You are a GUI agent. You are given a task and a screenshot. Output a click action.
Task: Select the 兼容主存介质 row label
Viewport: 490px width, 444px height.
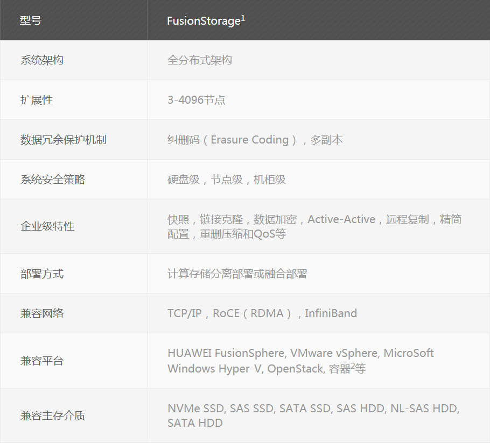[x=53, y=416]
